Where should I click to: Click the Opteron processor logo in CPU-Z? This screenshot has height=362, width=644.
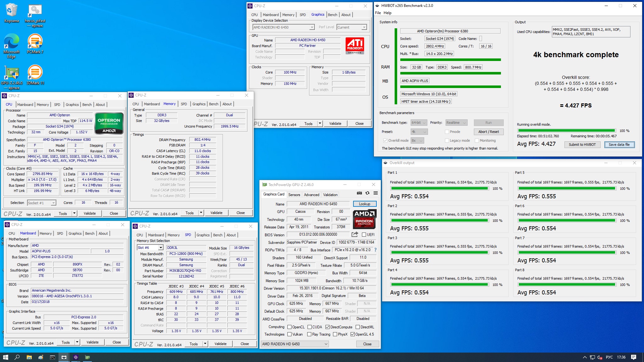coord(109,123)
